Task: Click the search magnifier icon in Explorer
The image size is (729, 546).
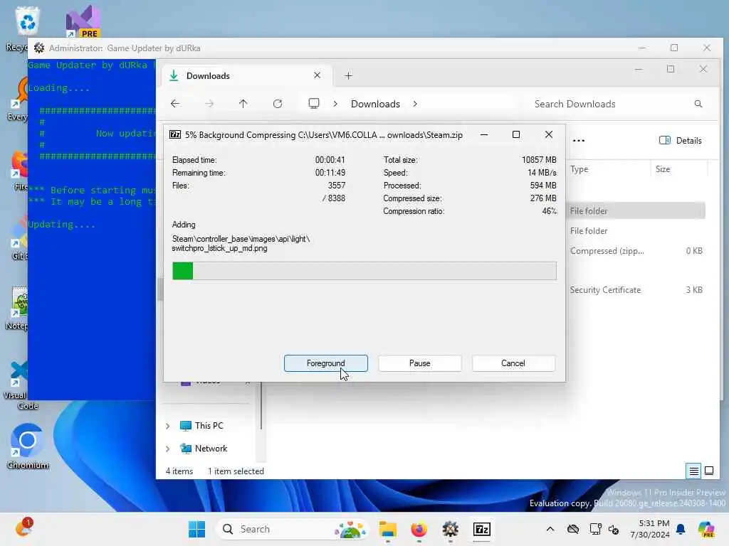Action: (x=698, y=104)
